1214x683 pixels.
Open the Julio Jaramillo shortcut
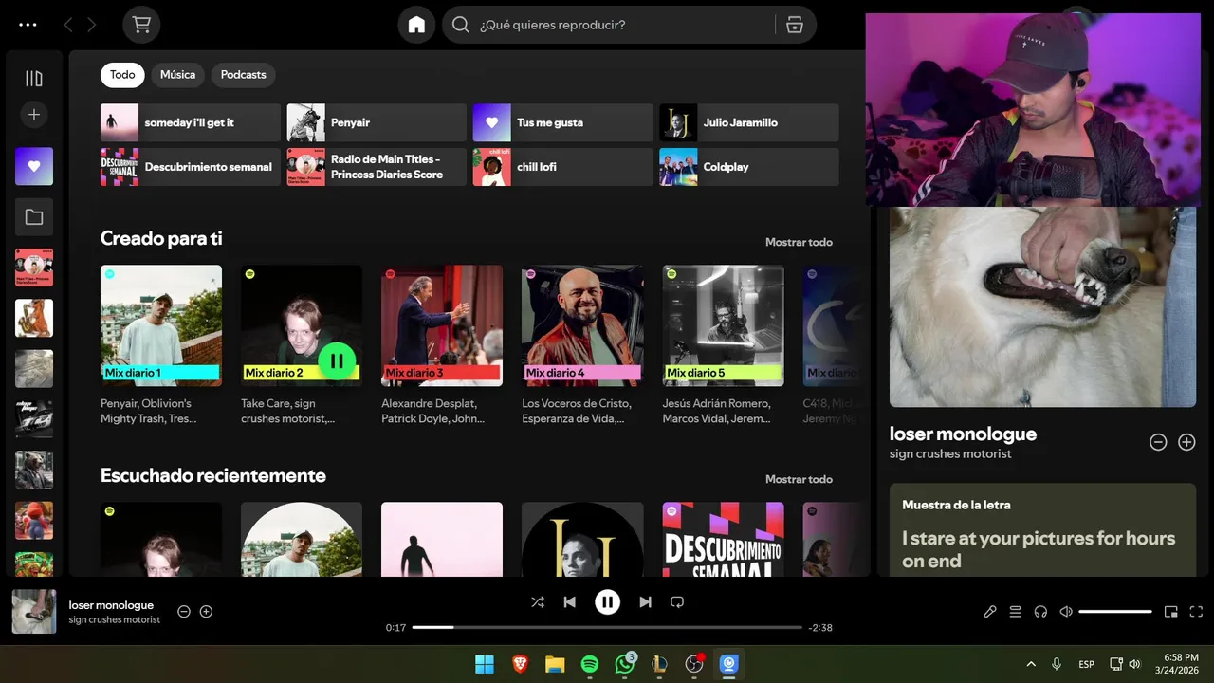pos(749,122)
